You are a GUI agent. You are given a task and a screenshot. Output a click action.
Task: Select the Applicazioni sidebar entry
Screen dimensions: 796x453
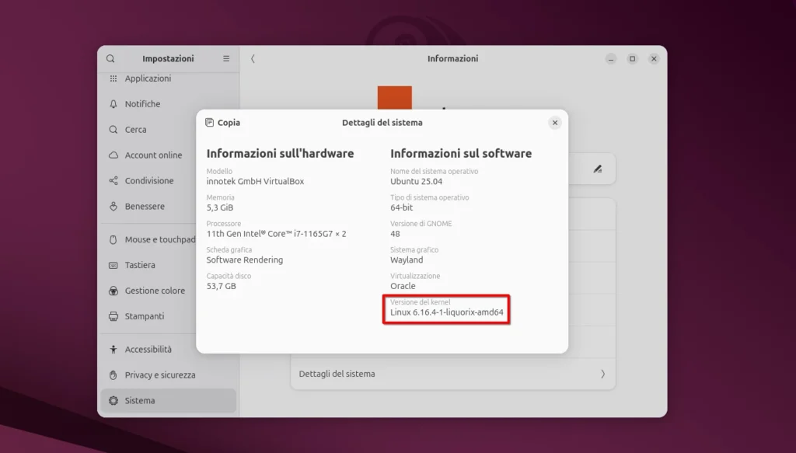coord(148,78)
